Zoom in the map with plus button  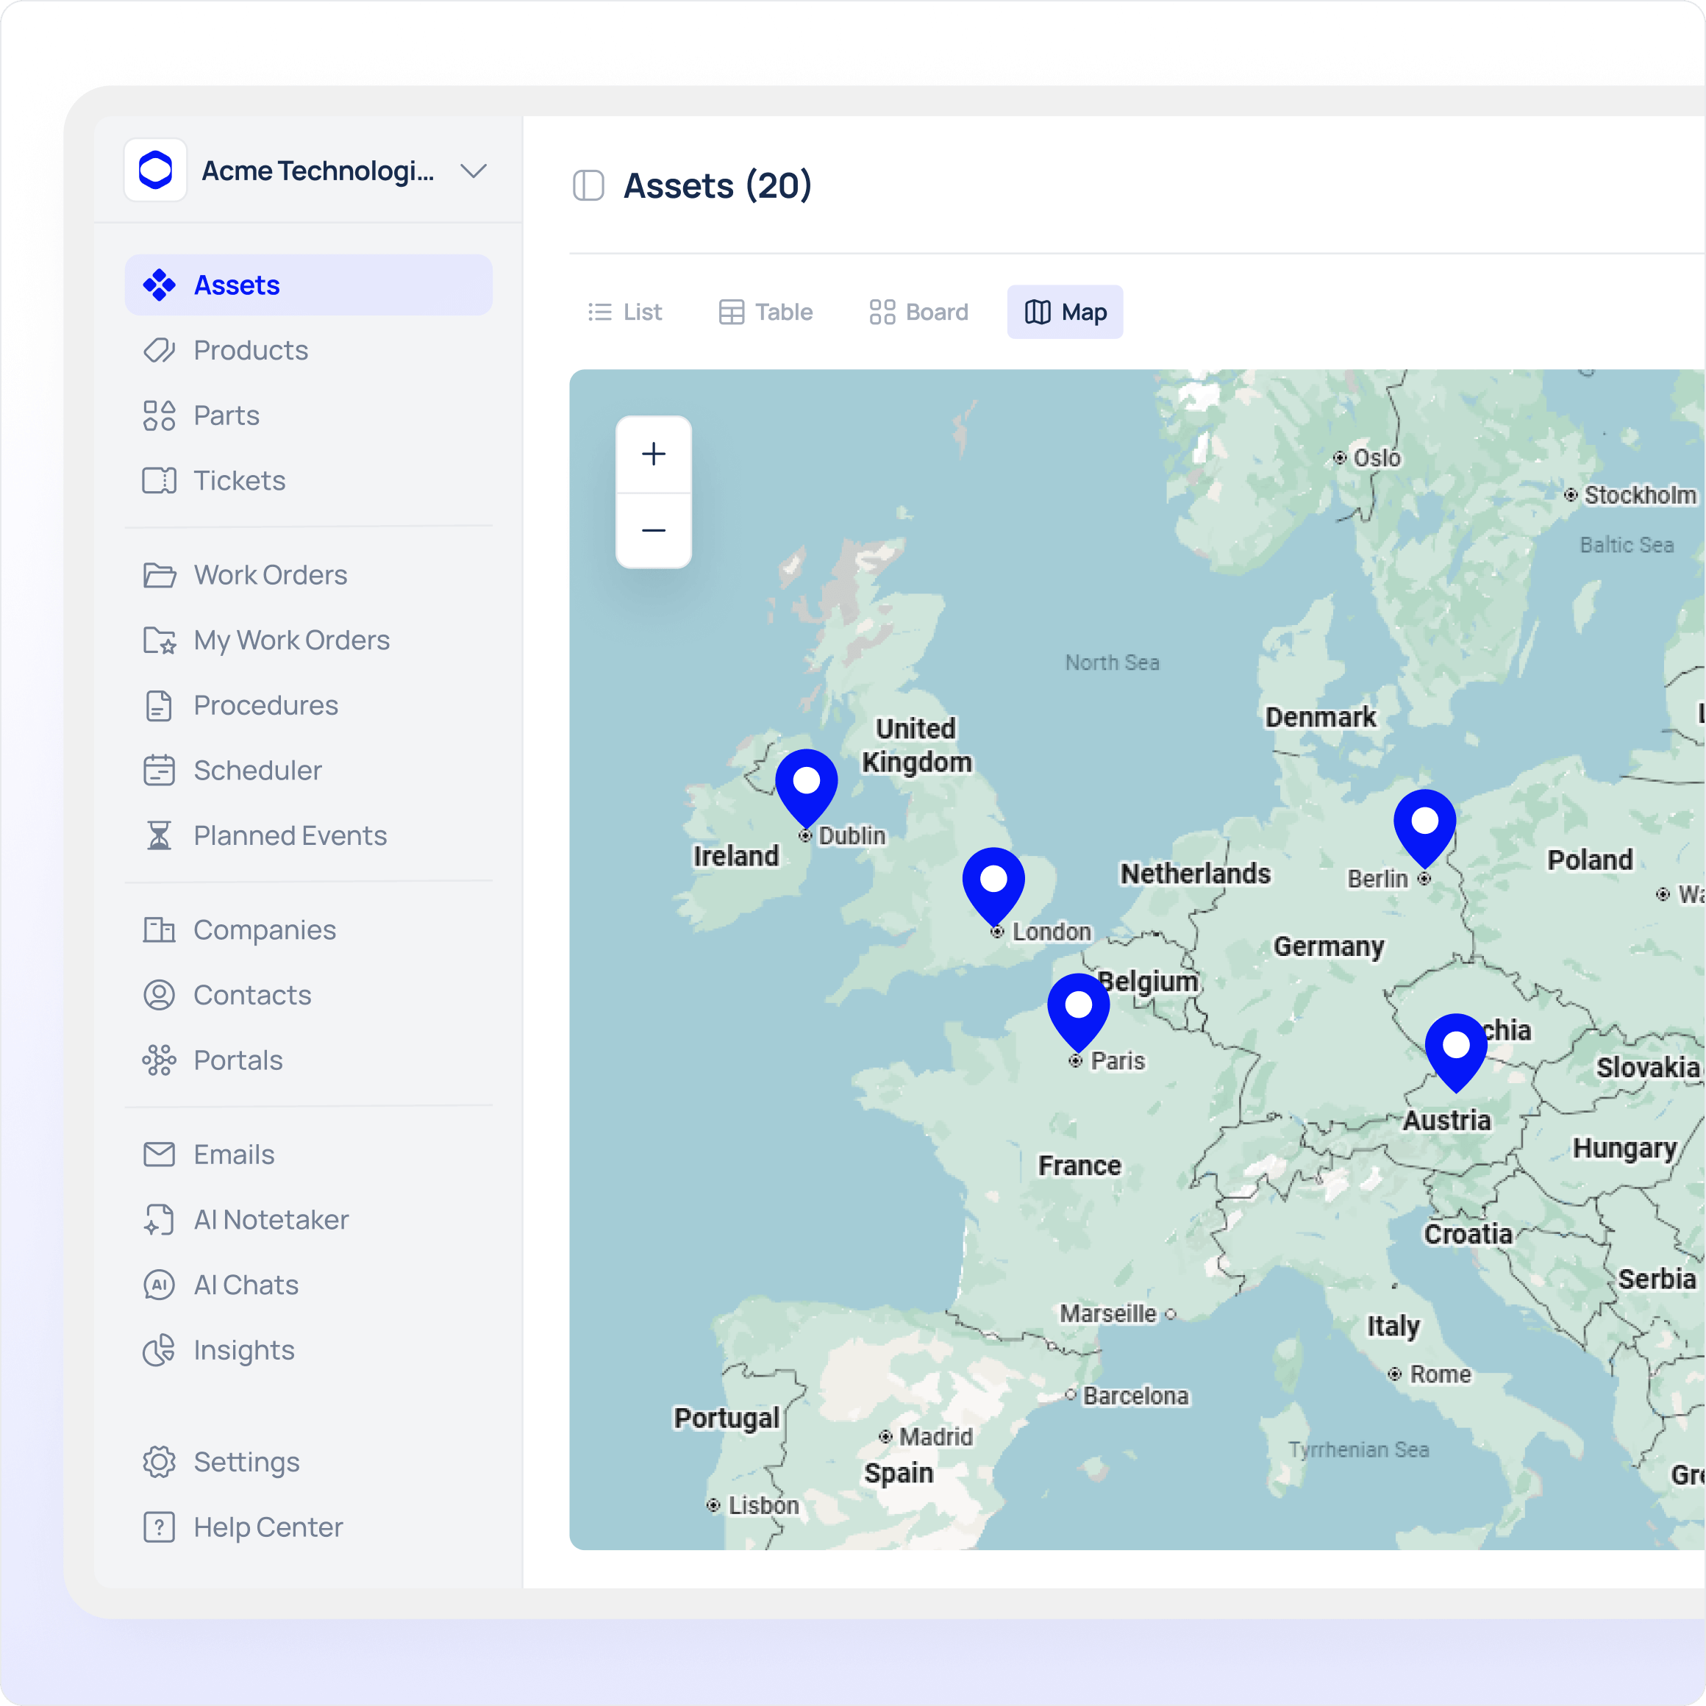(654, 454)
